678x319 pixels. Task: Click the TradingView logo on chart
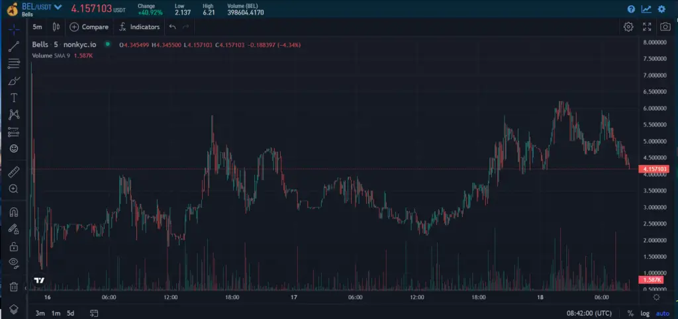[x=39, y=281]
